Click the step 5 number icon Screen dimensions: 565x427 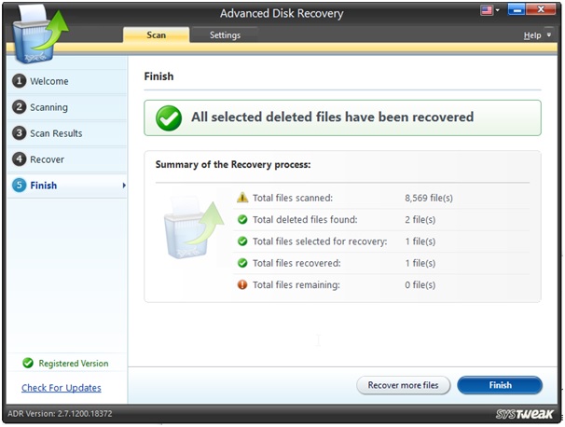(x=19, y=186)
